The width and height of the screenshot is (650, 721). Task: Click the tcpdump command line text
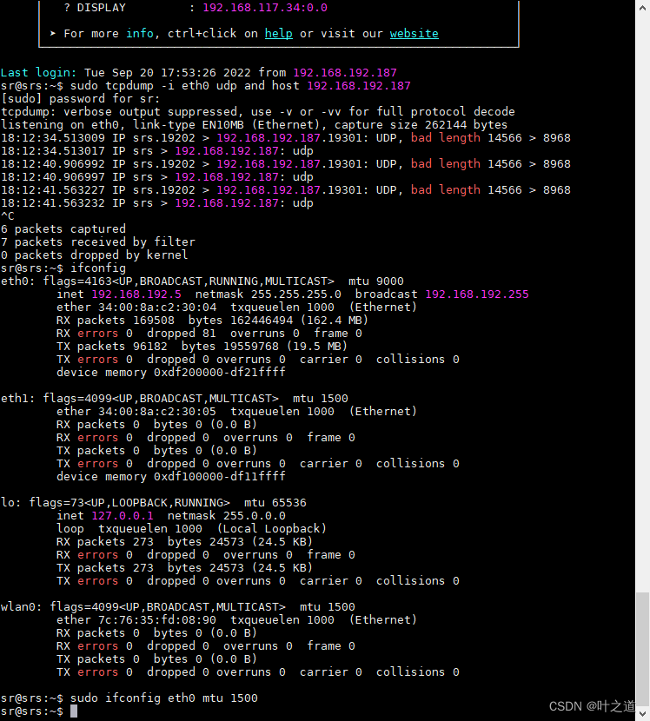click(240, 85)
